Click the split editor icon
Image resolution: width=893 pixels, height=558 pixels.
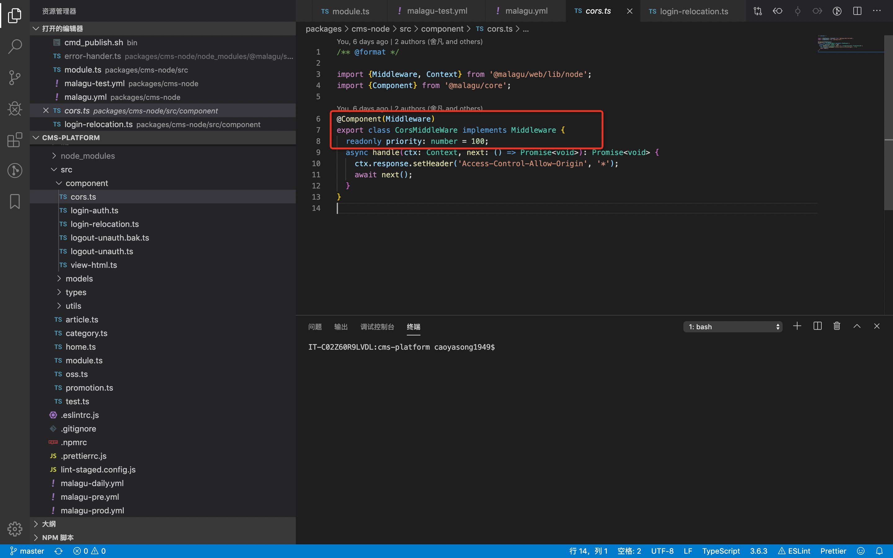[857, 11]
